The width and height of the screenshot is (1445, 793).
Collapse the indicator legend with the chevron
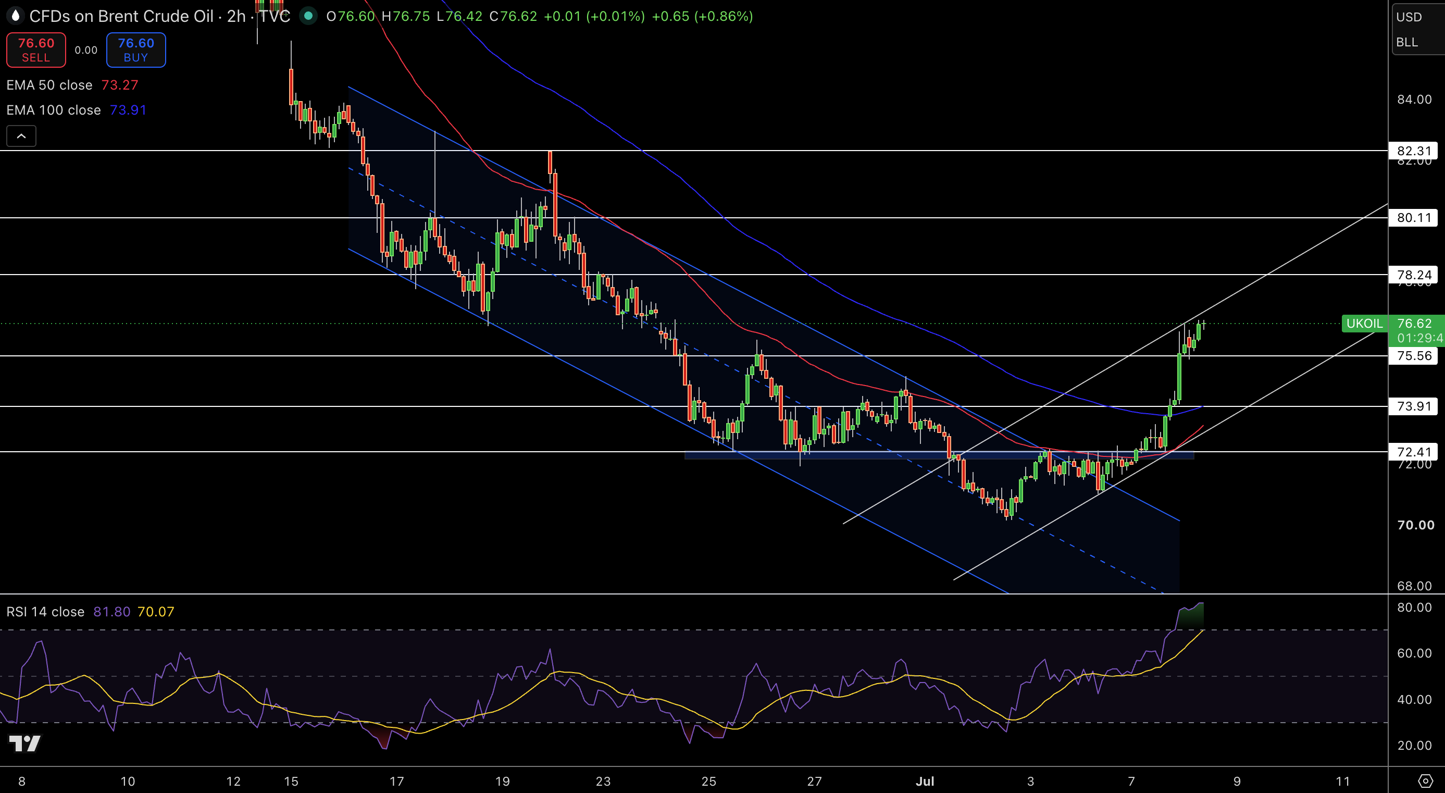pyautogui.click(x=21, y=136)
